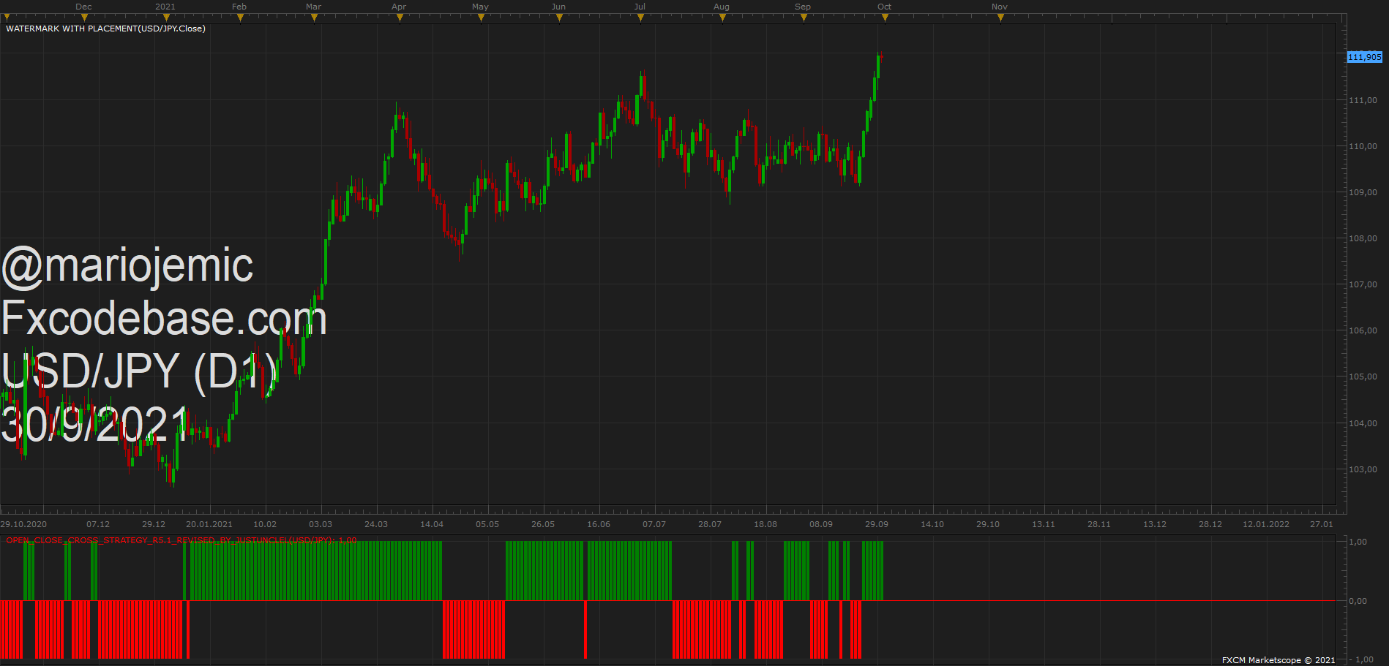The width and height of the screenshot is (1389, 666).
Task: Click the Nov month marker triangle
Action: click(x=1000, y=18)
